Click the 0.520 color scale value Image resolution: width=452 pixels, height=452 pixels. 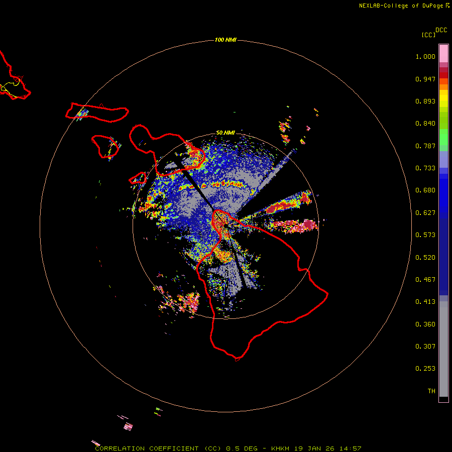coord(425,258)
